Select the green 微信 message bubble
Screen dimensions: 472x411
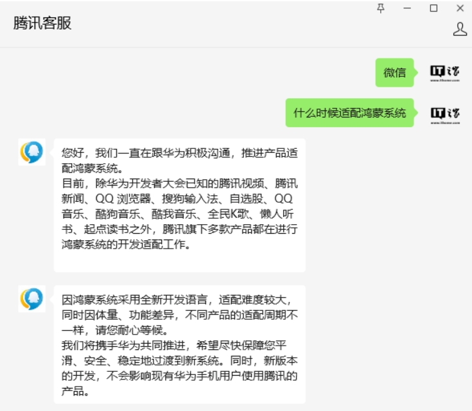(x=395, y=73)
